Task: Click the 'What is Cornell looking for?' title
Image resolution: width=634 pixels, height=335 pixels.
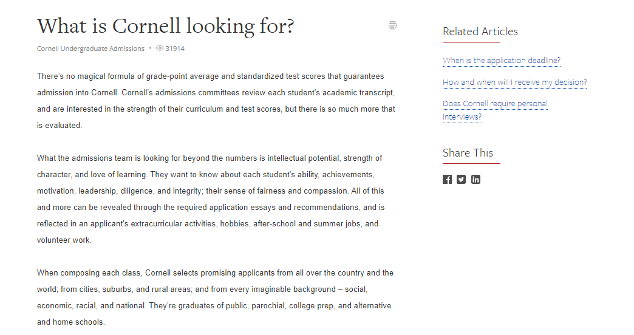Action: pos(165,26)
